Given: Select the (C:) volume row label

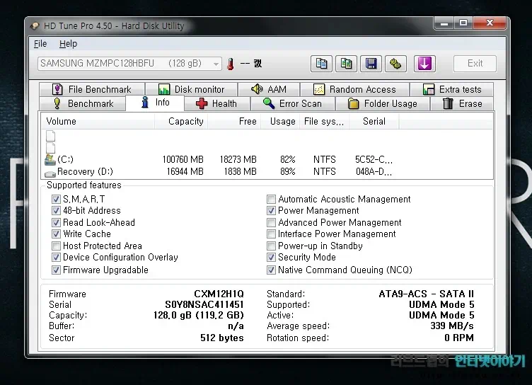Looking at the screenshot, I should pyautogui.click(x=65, y=159).
